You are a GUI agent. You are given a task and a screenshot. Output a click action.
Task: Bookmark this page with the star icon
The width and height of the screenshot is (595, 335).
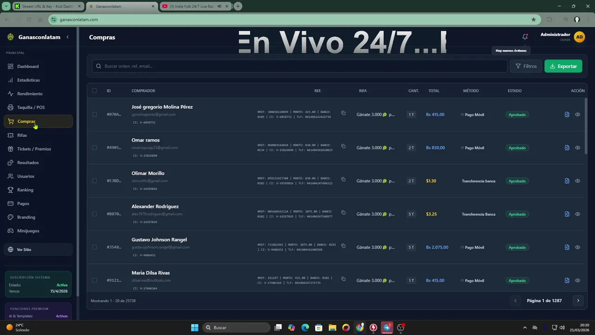pyautogui.click(x=534, y=20)
